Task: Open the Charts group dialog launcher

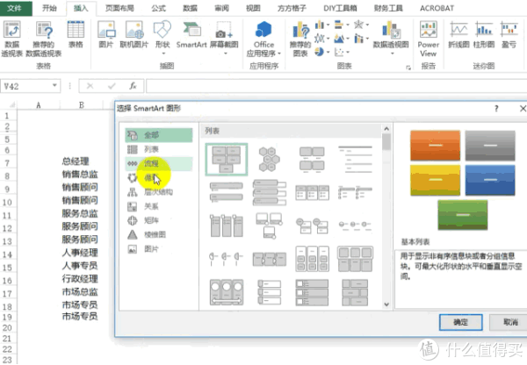Action: click(408, 68)
